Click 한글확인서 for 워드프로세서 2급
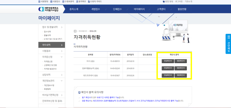Image resolution: width=231 pixels, height=108 pixels. pyautogui.click(x=168, y=76)
